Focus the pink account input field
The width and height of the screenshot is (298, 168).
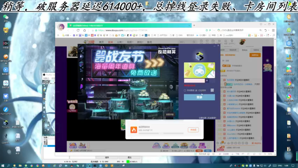click(x=194, y=81)
